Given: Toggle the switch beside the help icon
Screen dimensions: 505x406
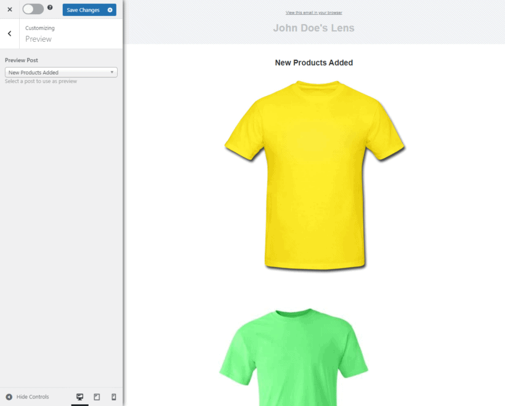Looking at the screenshot, I should pos(33,9).
